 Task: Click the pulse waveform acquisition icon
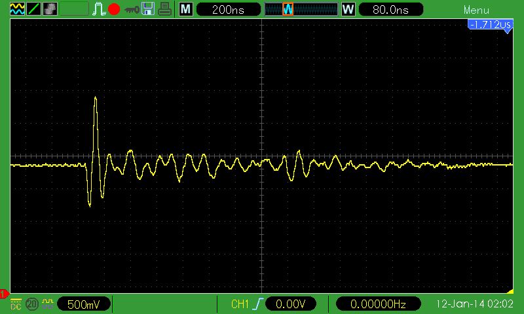[x=99, y=9]
